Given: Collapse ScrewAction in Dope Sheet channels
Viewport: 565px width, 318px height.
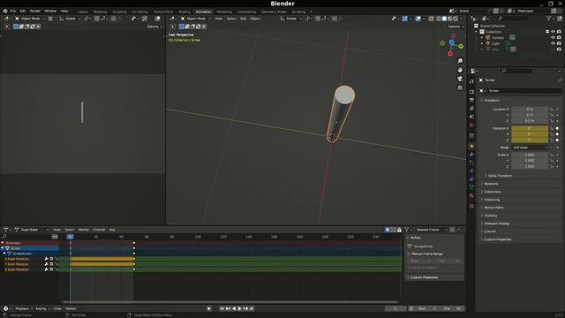Looking at the screenshot, I should click(4, 254).
